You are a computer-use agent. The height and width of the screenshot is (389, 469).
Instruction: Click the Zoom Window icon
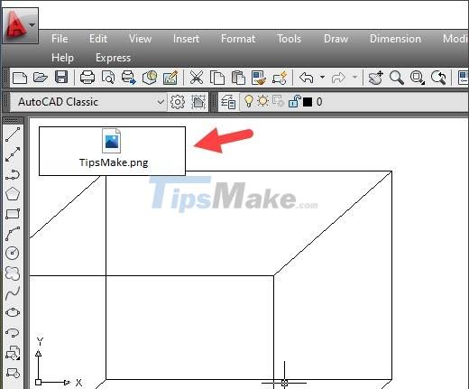pyautogui.click(x=418, y=78)
